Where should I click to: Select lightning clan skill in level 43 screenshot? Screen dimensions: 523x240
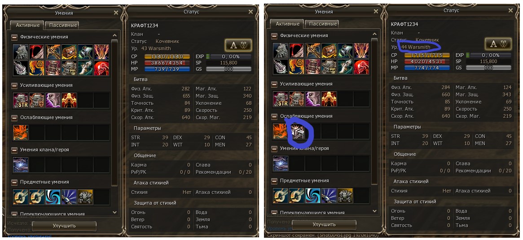coord(20,165)
